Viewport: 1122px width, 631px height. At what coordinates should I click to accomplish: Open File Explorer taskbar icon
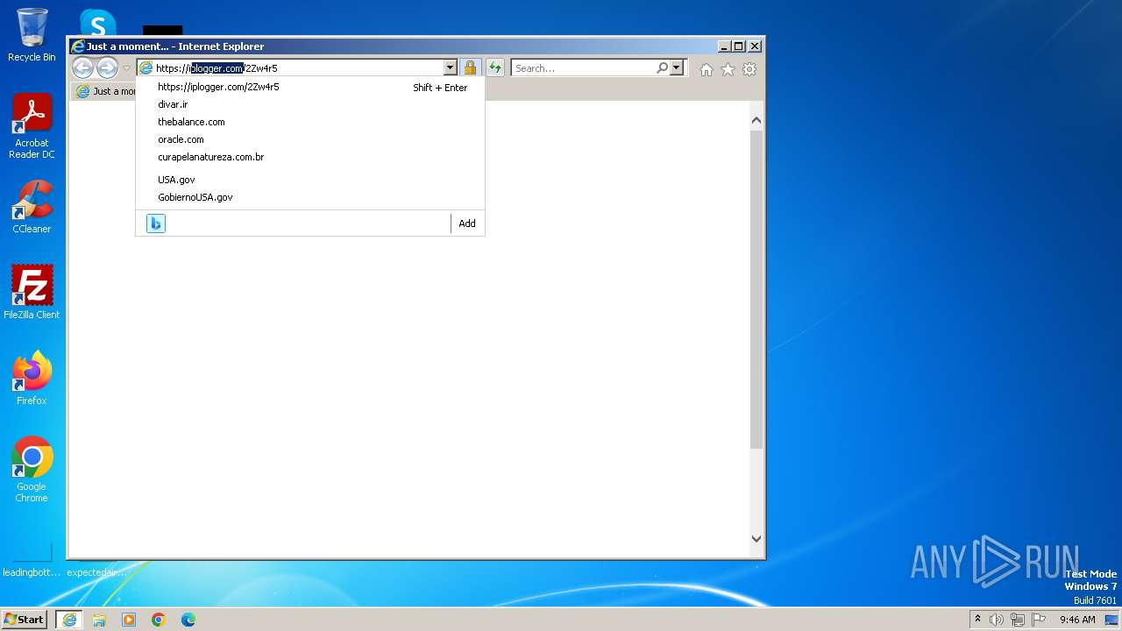point(99,620)
